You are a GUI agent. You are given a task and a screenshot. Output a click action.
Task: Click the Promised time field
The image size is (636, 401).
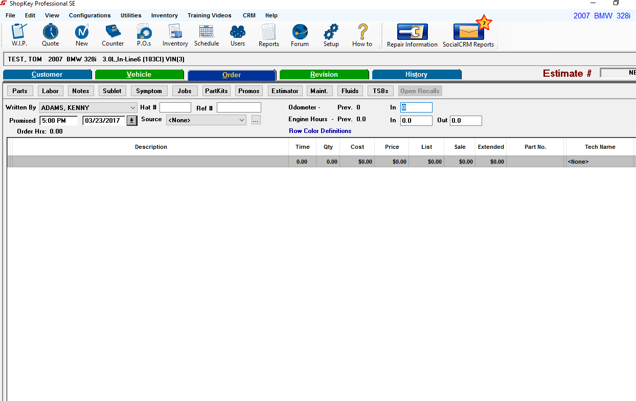[58, 121]
